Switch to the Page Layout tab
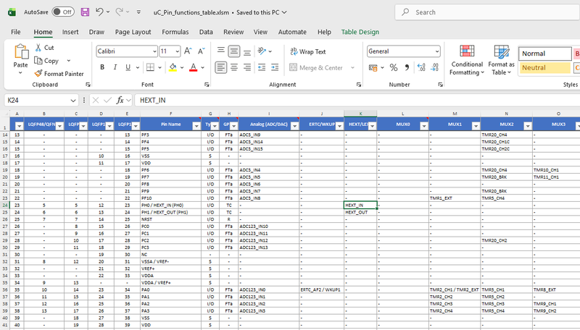580x330 pixels. (133, 32)
